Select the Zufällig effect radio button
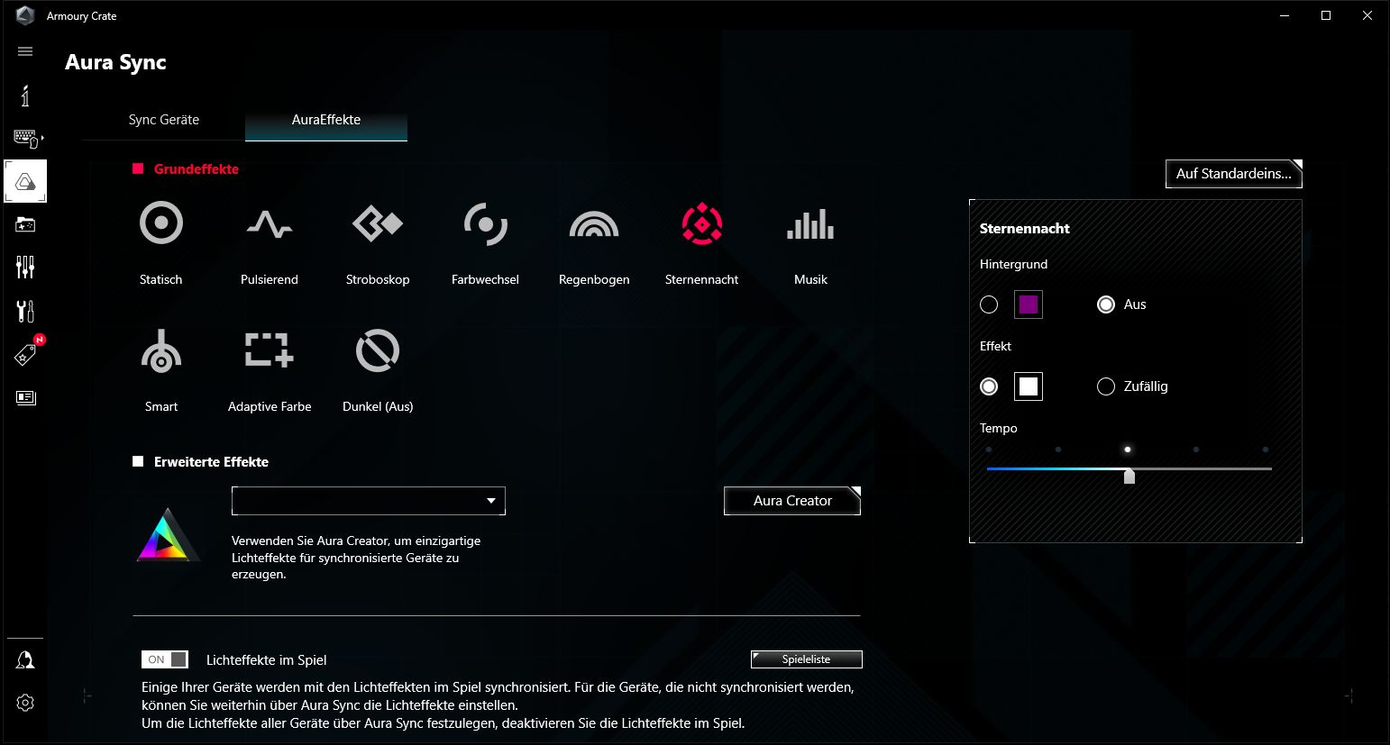 point(1106,386)
